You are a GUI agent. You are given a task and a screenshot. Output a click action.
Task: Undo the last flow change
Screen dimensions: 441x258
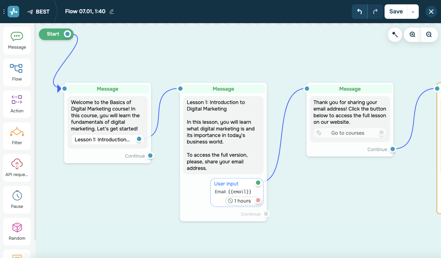(x=360, y=11)
